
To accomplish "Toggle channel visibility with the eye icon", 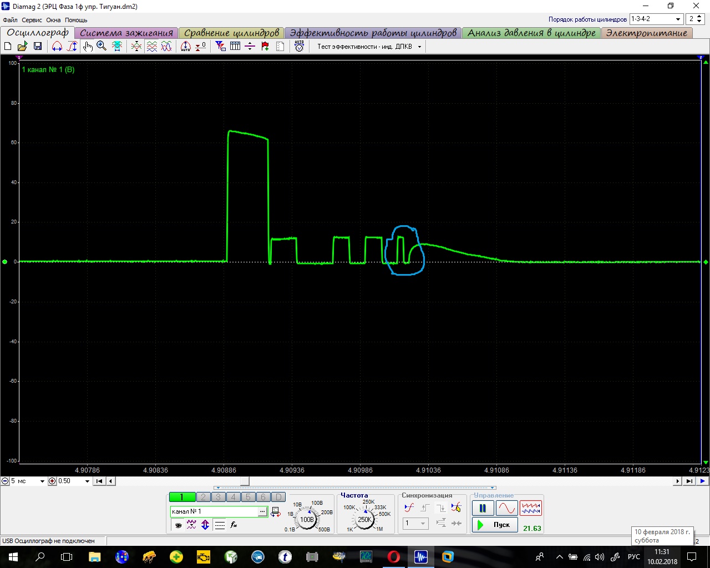I will [178, 525].
